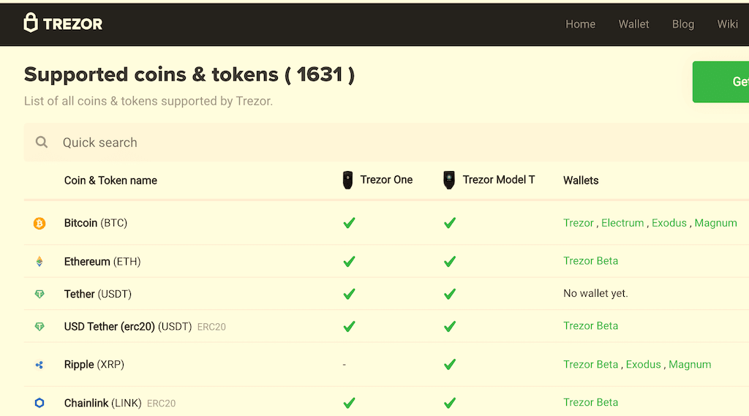The image size is (749, 416).
Task: Open the Exodus link in Bitcoin row
Action: click(x=669, y=223)
